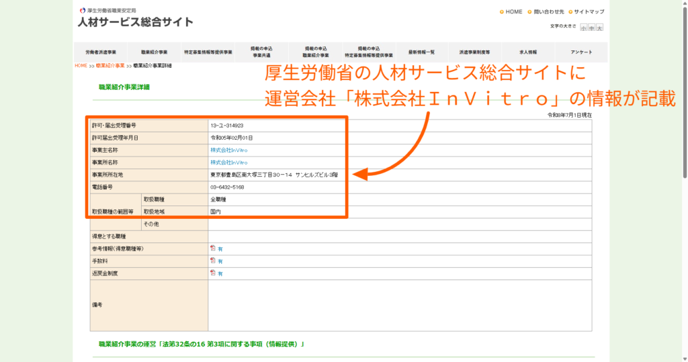Click the 国内 value cell

[400, 212]
